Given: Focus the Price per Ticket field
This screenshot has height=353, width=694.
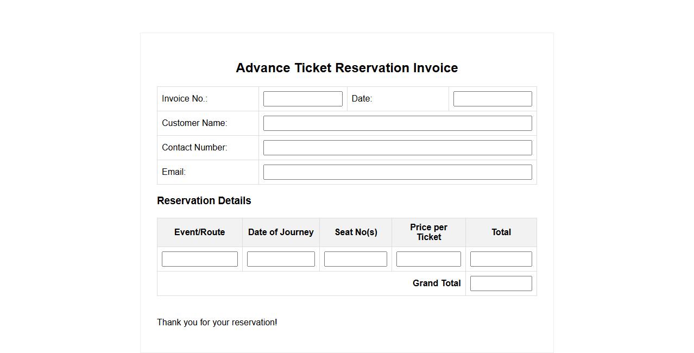Looking at the screenshot, I should 428,259.
